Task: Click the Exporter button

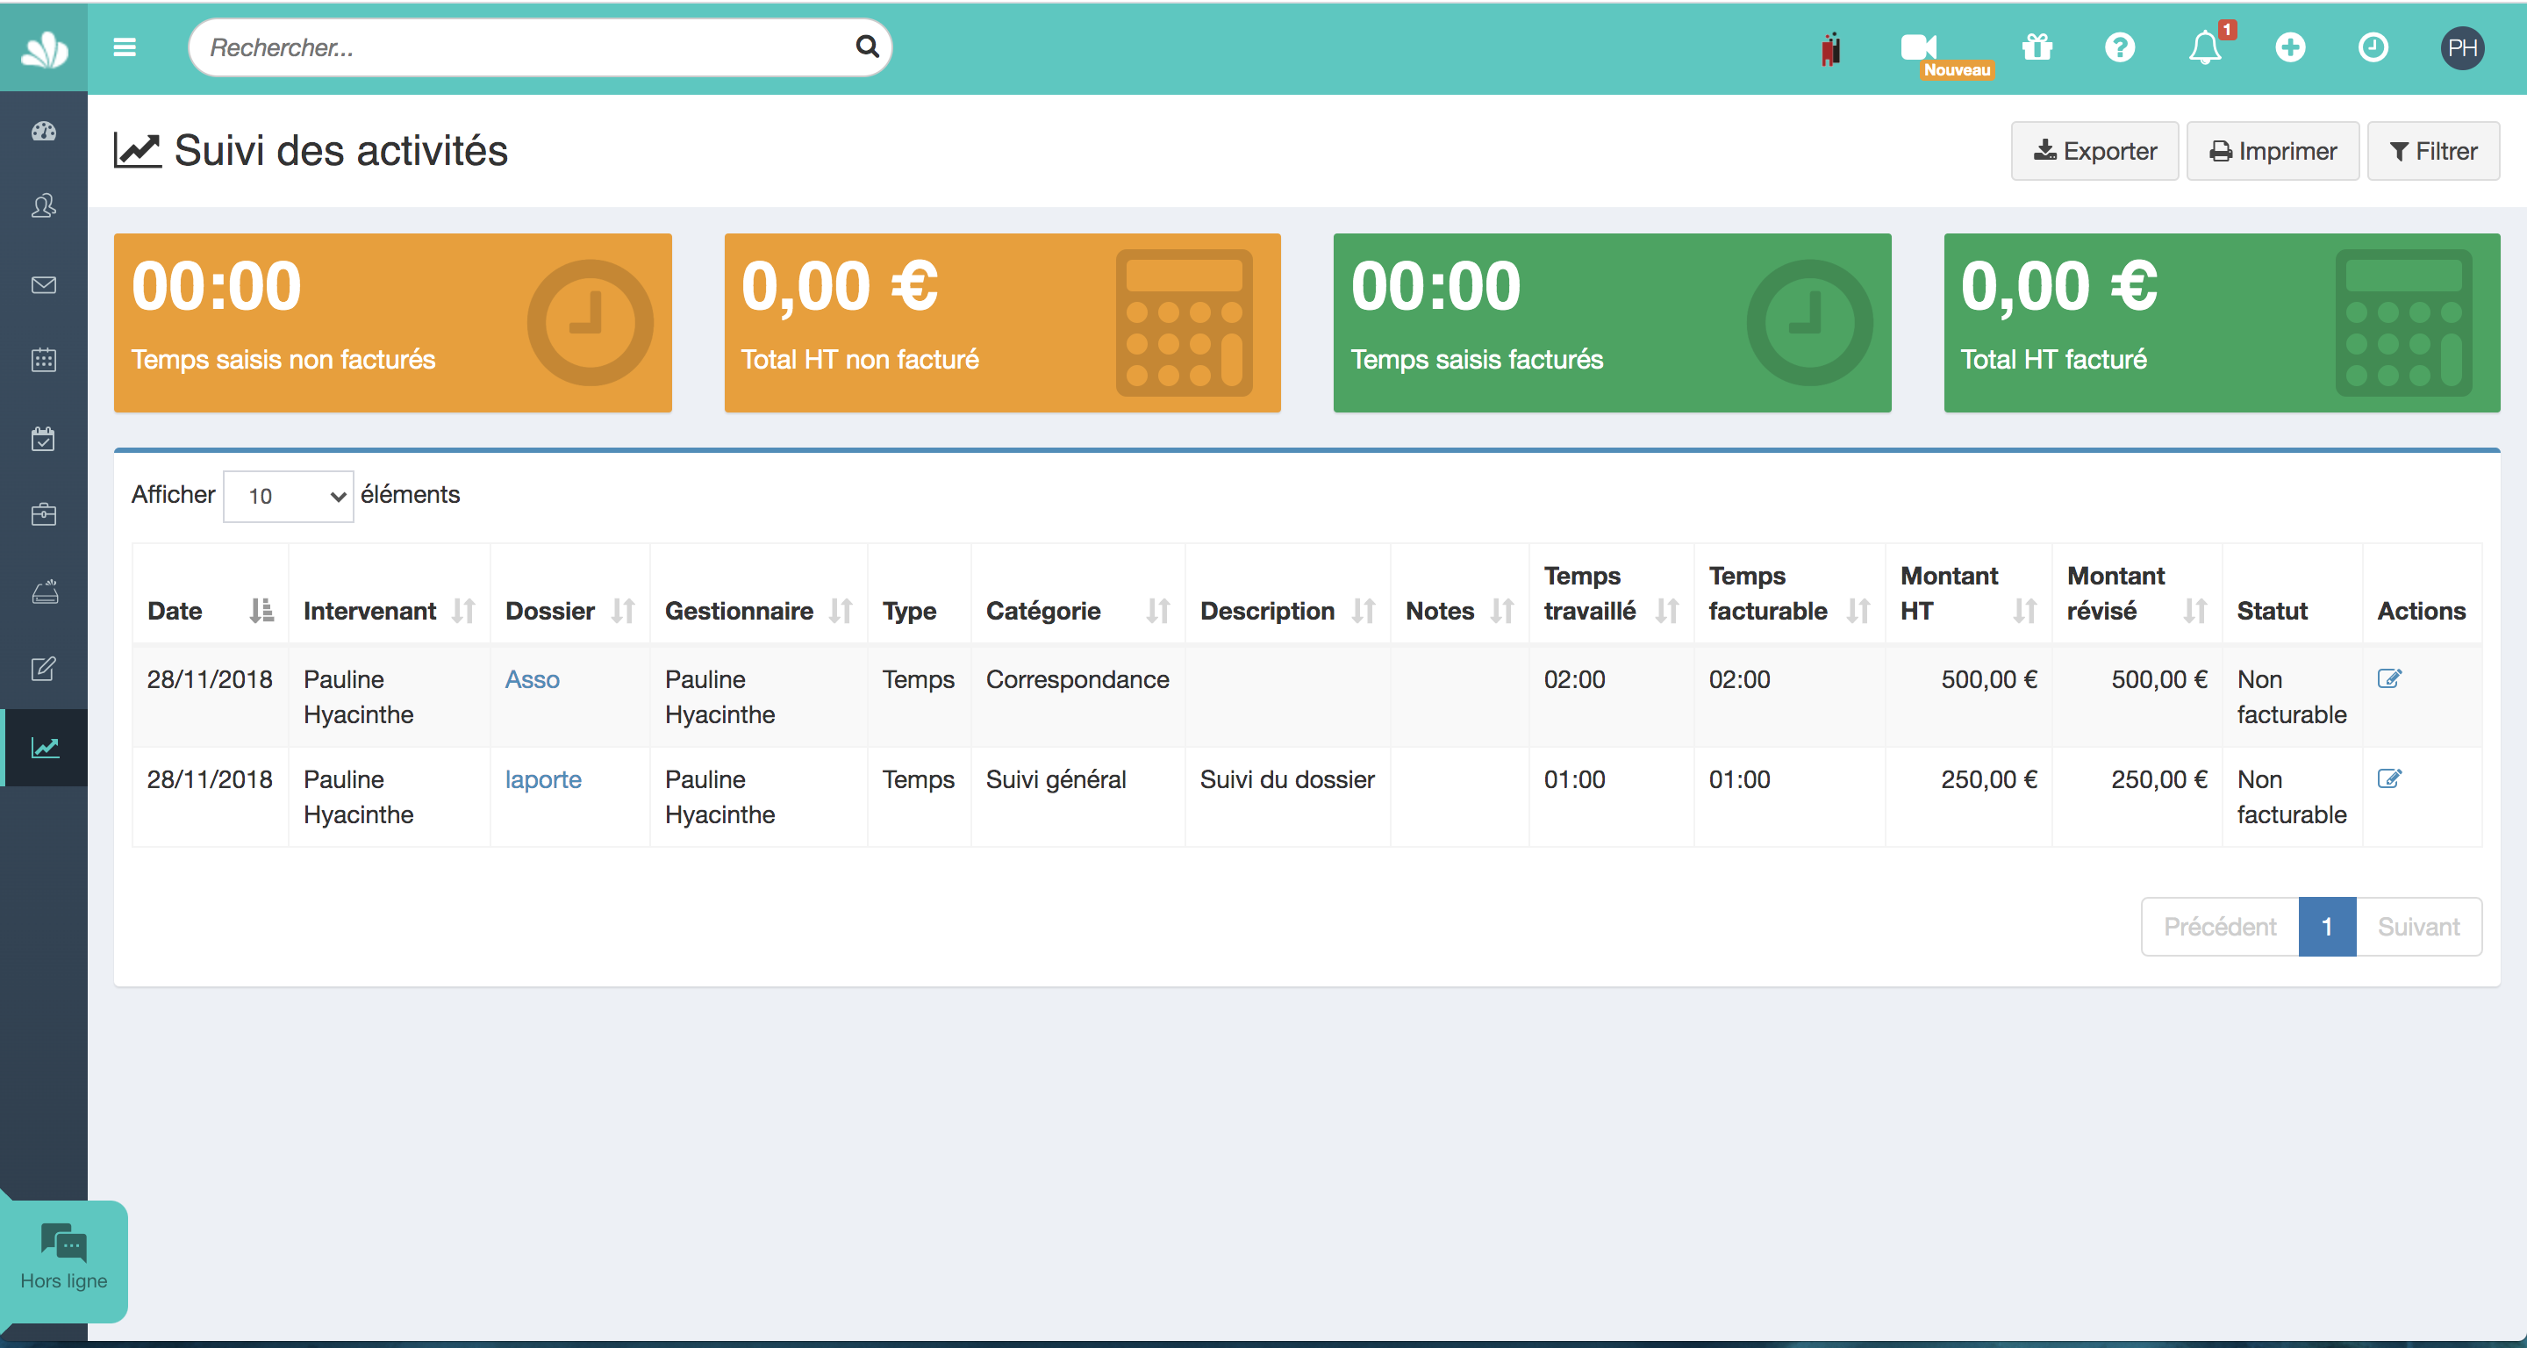Action: coord(2094,151)
